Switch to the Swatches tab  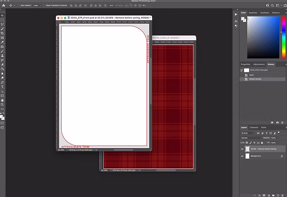tap(253, 13)
